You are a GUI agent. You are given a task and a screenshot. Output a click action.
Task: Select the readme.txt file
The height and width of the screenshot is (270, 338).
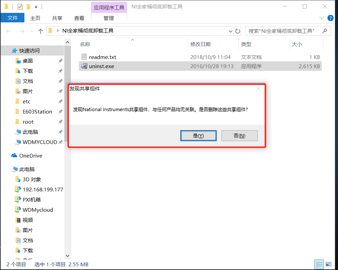[200, 57]
